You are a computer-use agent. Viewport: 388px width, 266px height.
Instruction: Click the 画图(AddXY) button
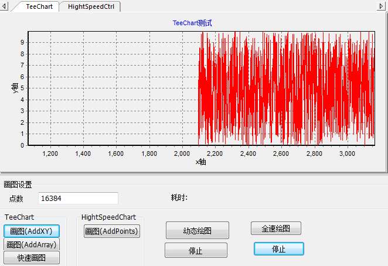pyautogui.click(x=32, y=231)
